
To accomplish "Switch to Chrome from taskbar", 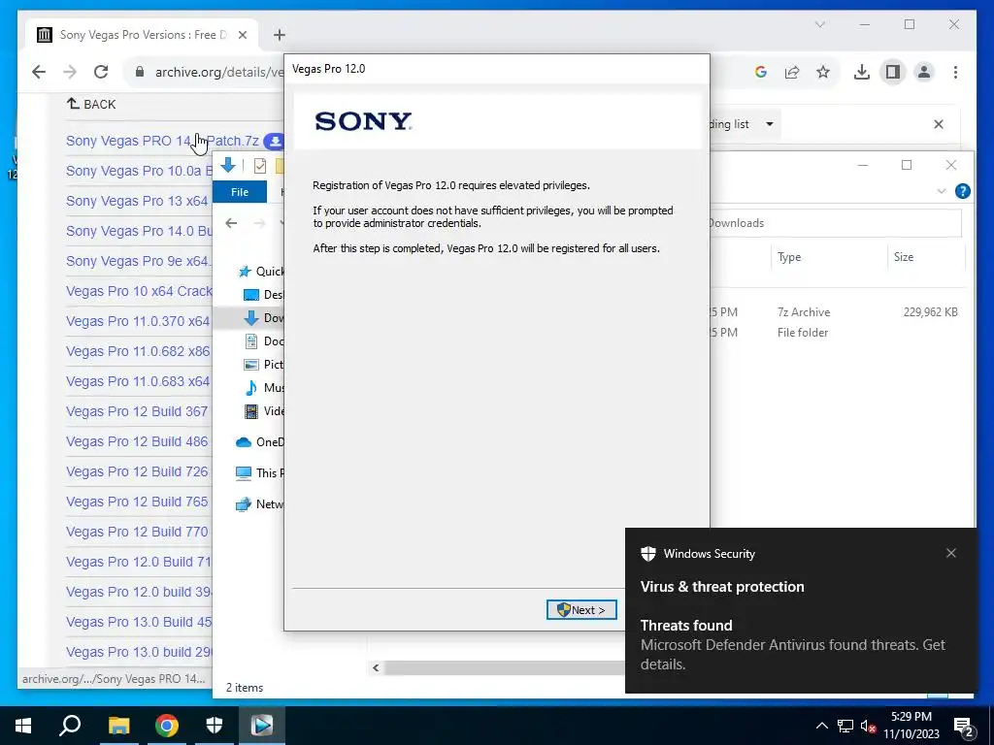I will point(167,726).
